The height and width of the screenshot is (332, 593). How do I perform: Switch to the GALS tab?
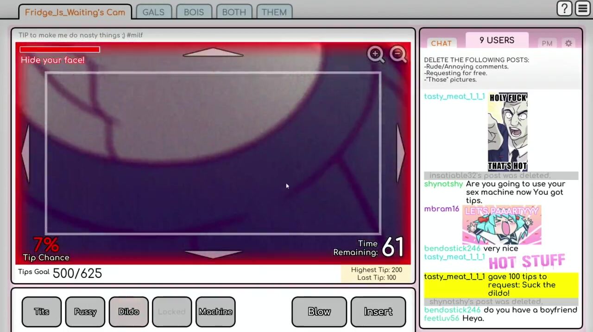(x=153, y=12)
